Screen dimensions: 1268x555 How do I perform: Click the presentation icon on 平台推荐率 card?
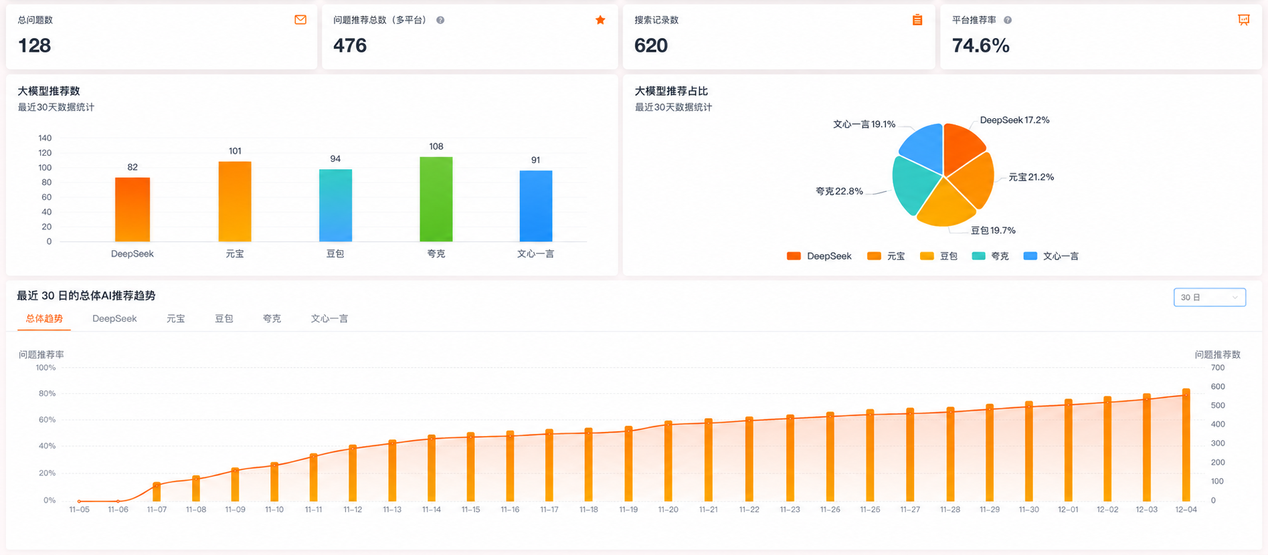1243,20
